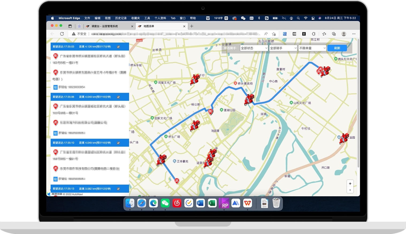Image resolution: width=406 pixels, height=234 pixels.
Task: Toggle checkbox for order expected 17:35:03
Action: pos(118,47)
